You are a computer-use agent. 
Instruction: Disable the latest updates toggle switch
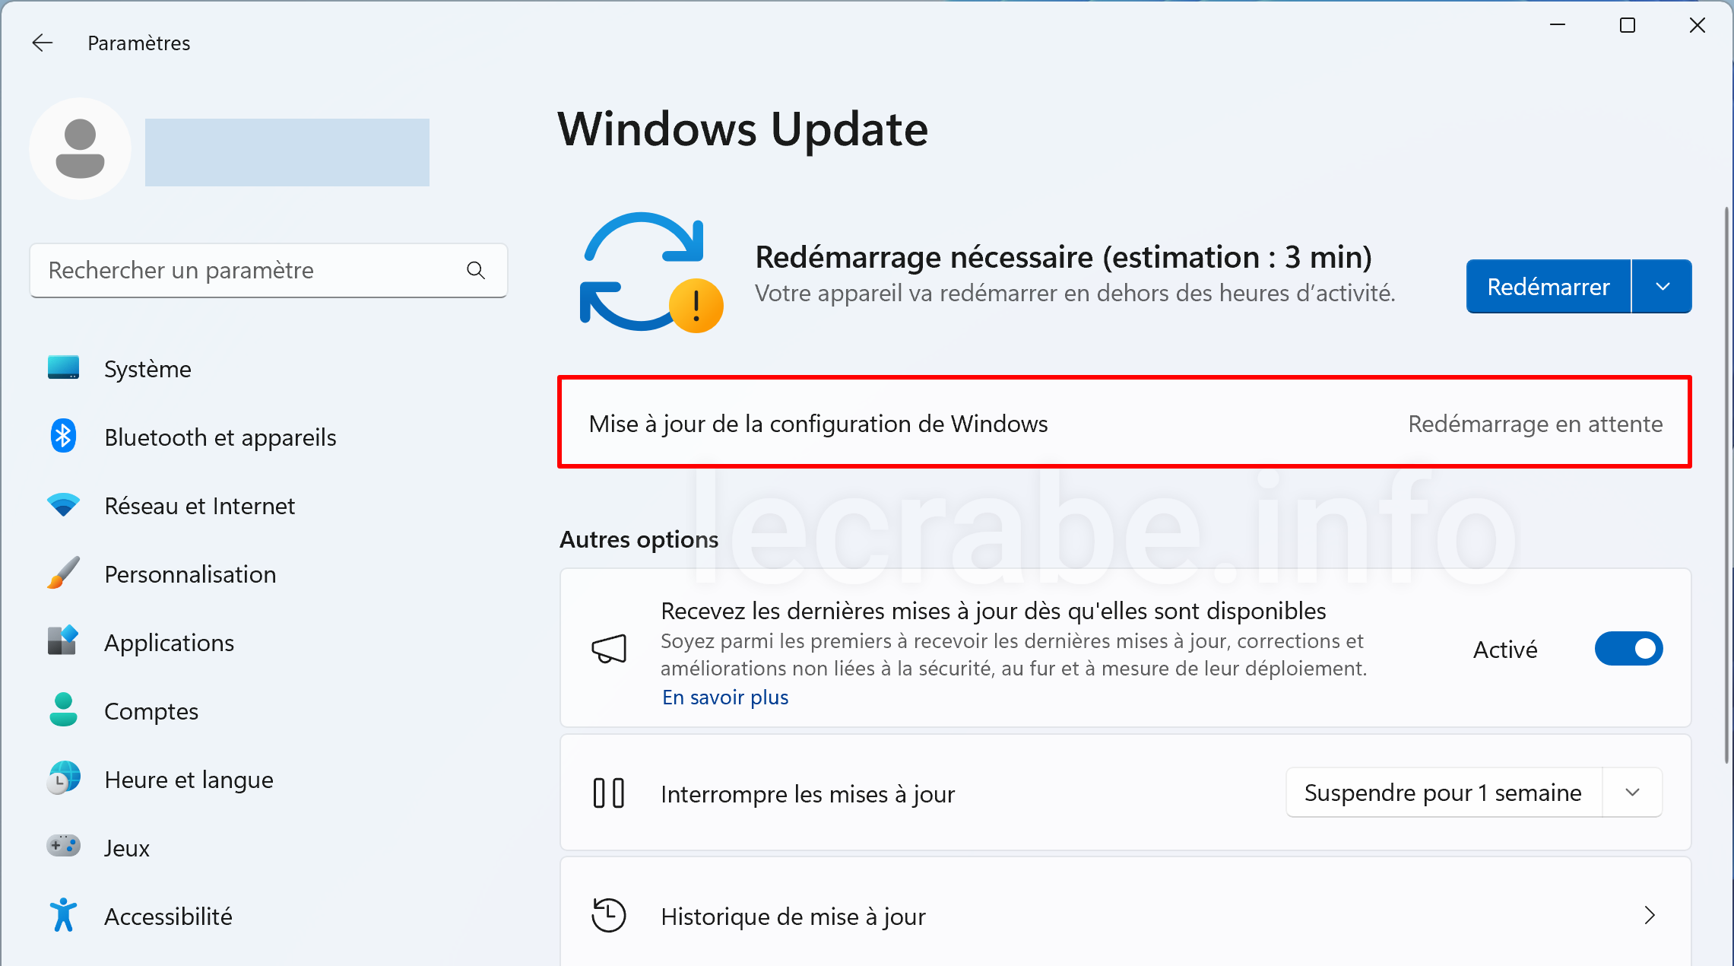click(x=1628, y=649)
